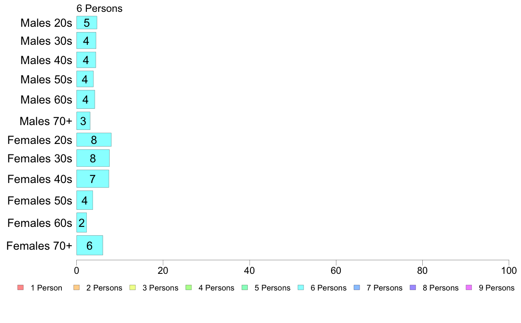This screenshot has width=521, height=323.
Task: Click the Females 40s bar showing 7
Action: coord(93,179)
